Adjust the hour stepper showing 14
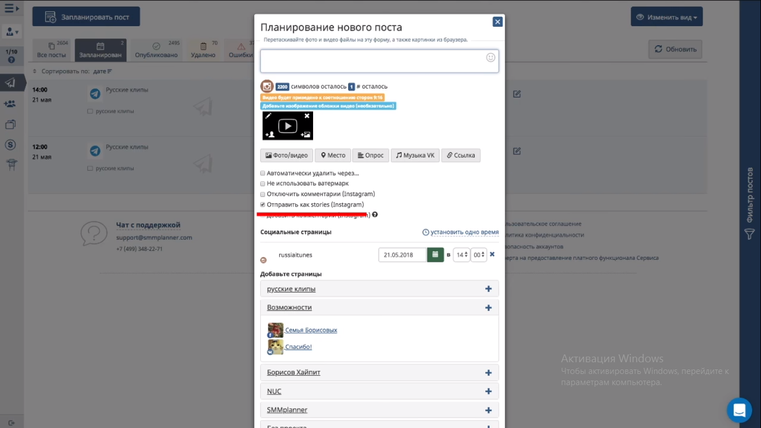This screenshot has height=428, width=761. (461, 255)
